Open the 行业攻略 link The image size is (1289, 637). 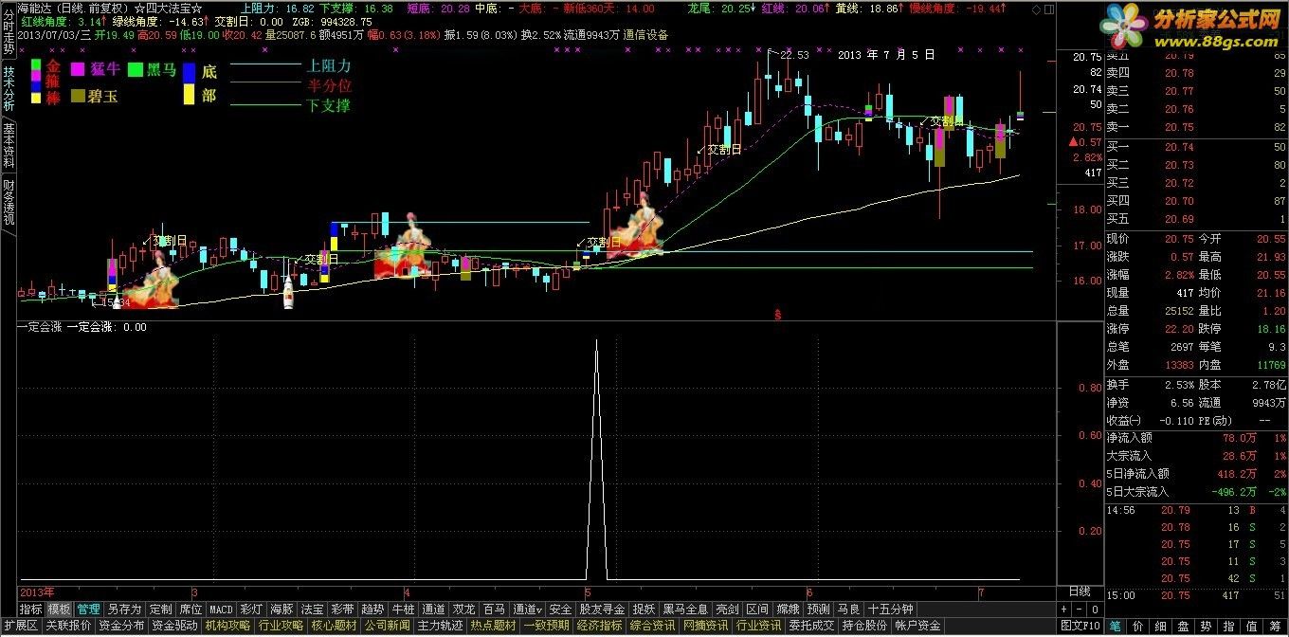[x=281, y=626]
